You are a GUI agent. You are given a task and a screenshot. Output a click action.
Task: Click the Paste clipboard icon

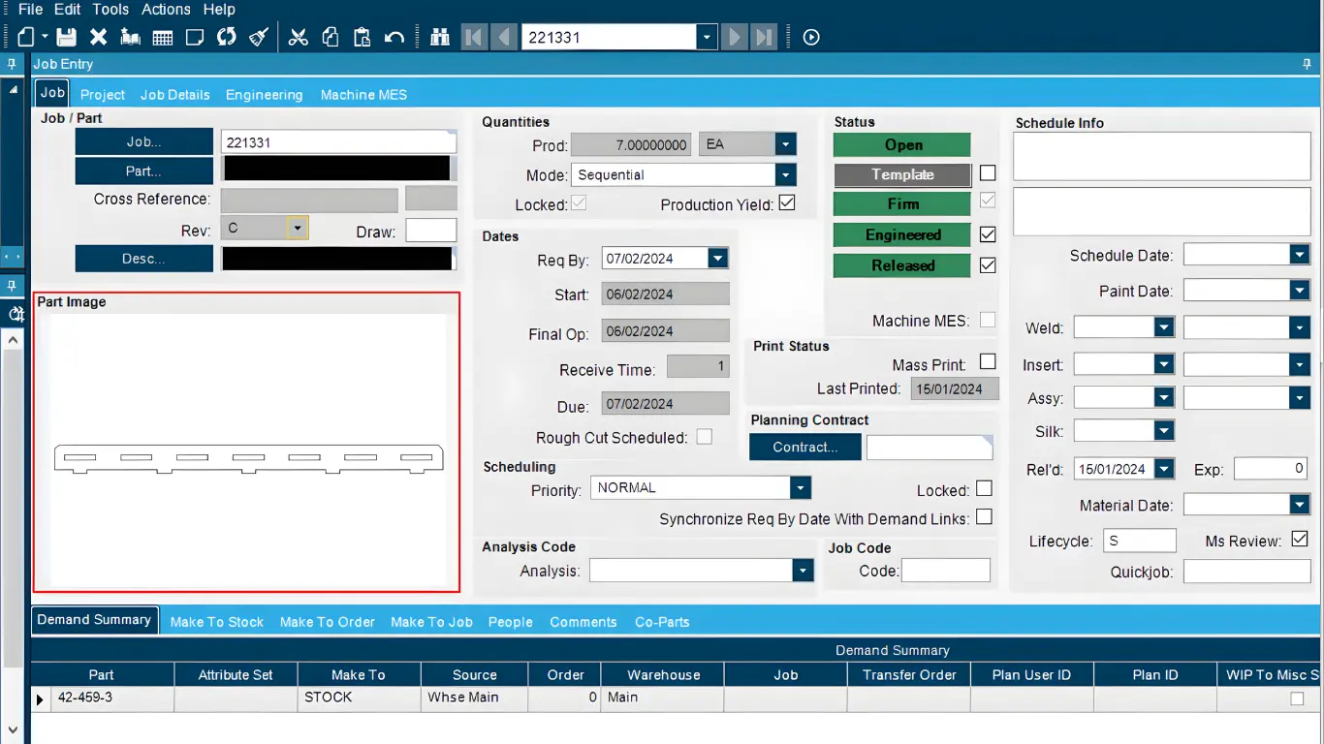tap(362, 38)
